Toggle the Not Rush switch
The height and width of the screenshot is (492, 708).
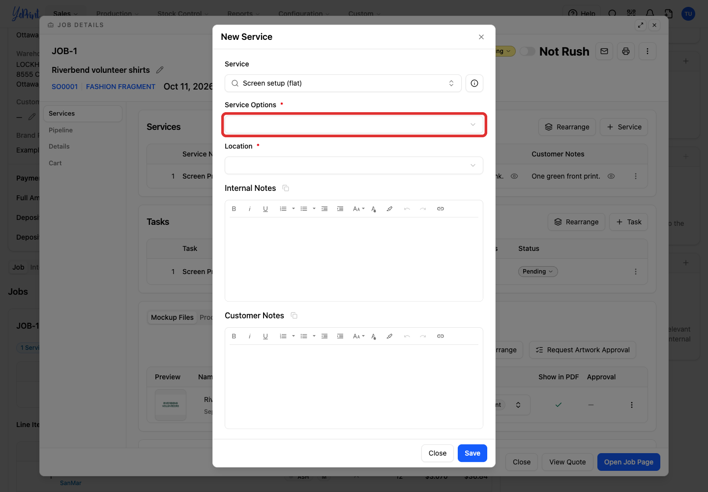click(528, 51)
